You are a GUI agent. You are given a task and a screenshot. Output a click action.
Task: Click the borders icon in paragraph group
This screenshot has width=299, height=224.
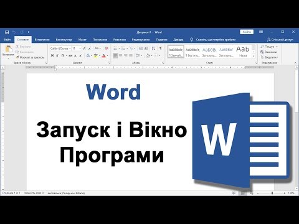click(156, 55)
